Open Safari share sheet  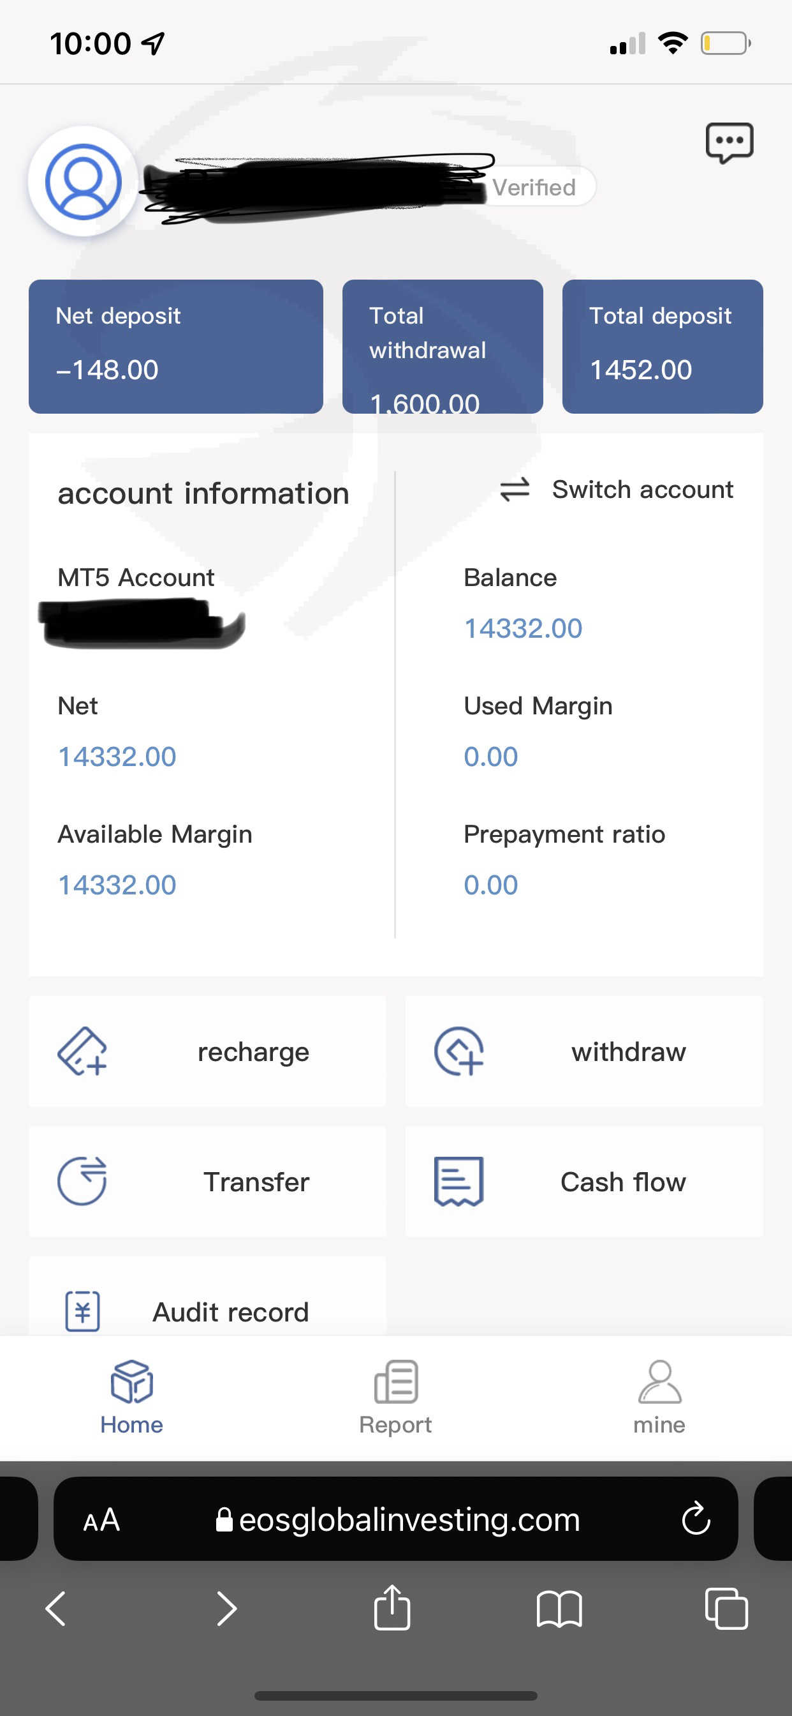tap(392, 1608)
